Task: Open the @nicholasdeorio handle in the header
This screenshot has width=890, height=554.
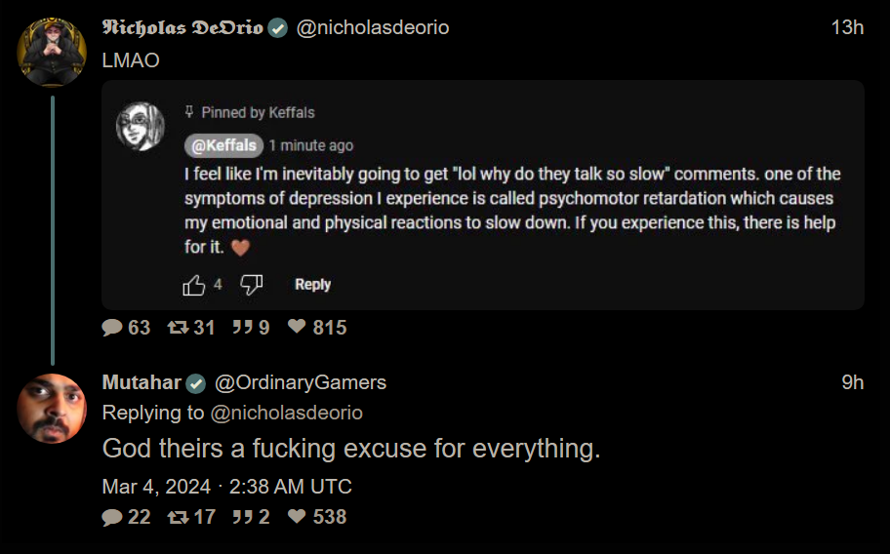Action: 373,27
